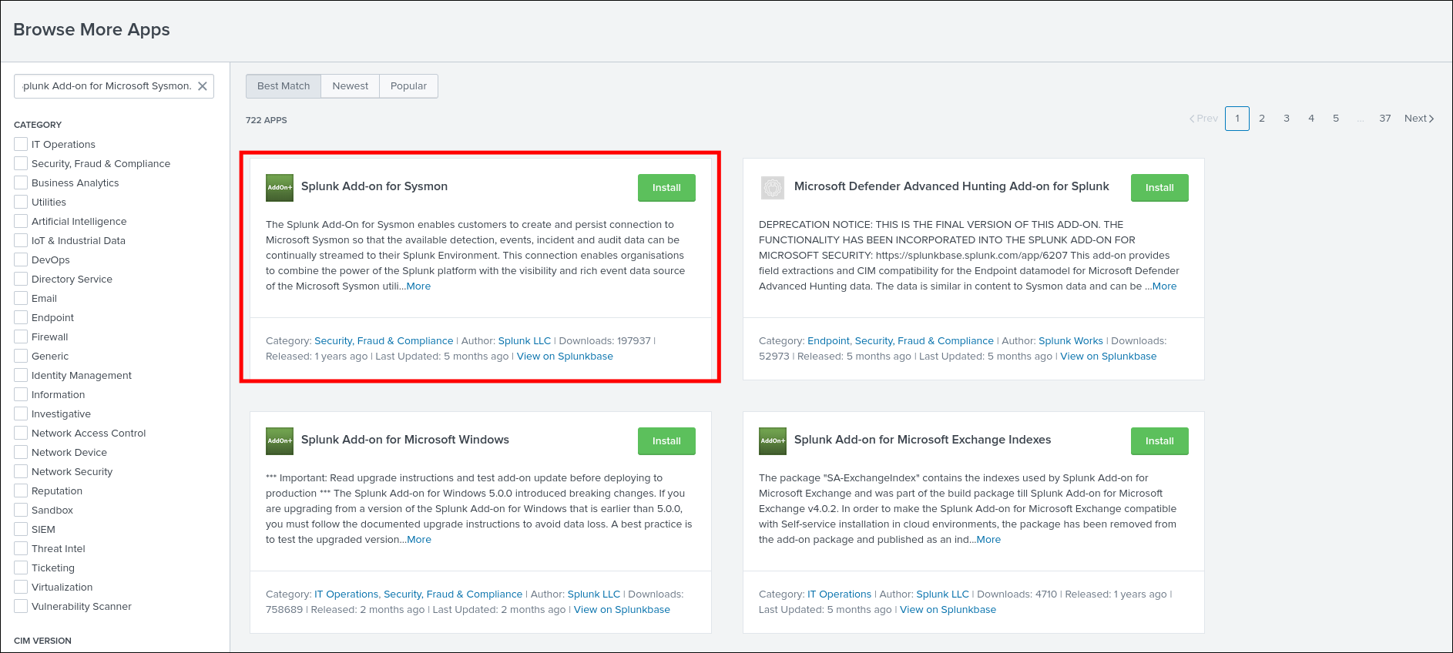This screenshot has height=653, width=1453.
Task: Click IT Operations link in Exchange Indexes card
Action: [839, 594]
